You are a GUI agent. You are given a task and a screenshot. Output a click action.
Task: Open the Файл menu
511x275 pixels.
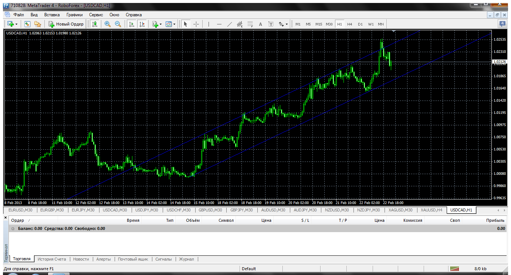tap(18, 15)
